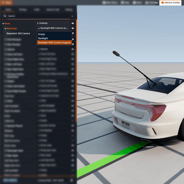Image resolution: width=184 pixels, height=184 pixels.
Task: Open the Vehicle Config tab
Action: (x=170, y=3)
